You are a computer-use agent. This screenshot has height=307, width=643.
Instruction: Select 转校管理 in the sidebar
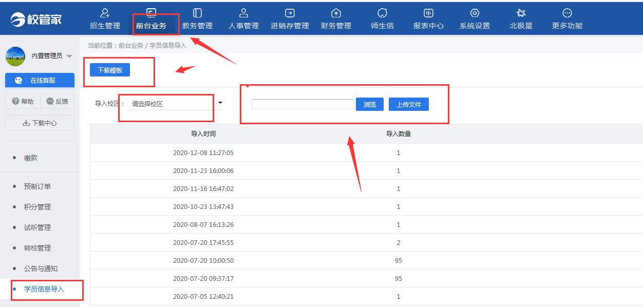pyautogui.click(x=37, y=248)
